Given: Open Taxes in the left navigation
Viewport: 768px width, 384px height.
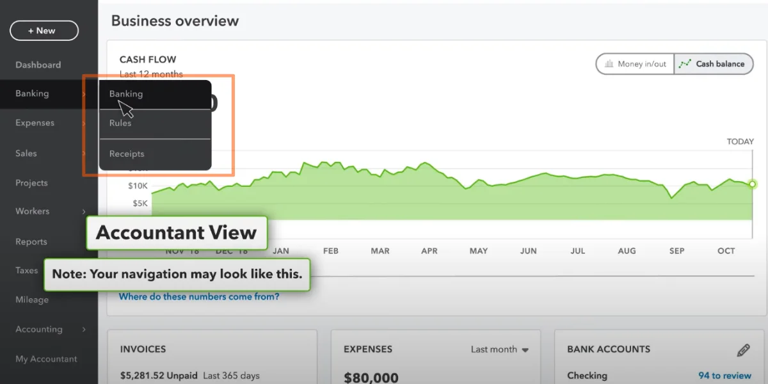Looking at the screenshot, I should click(x=27, y=271).
